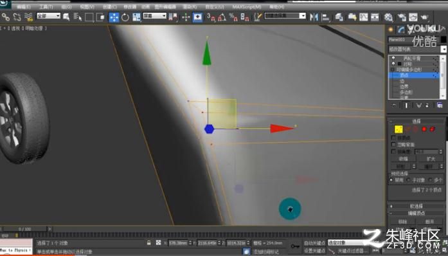This screenshot has width=448, height=256.
Task: Open the 全部 selection filter dropdown
Action: coord(48,15)
